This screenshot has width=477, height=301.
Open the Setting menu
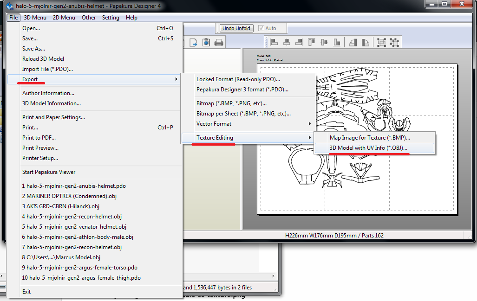[111, 18]
